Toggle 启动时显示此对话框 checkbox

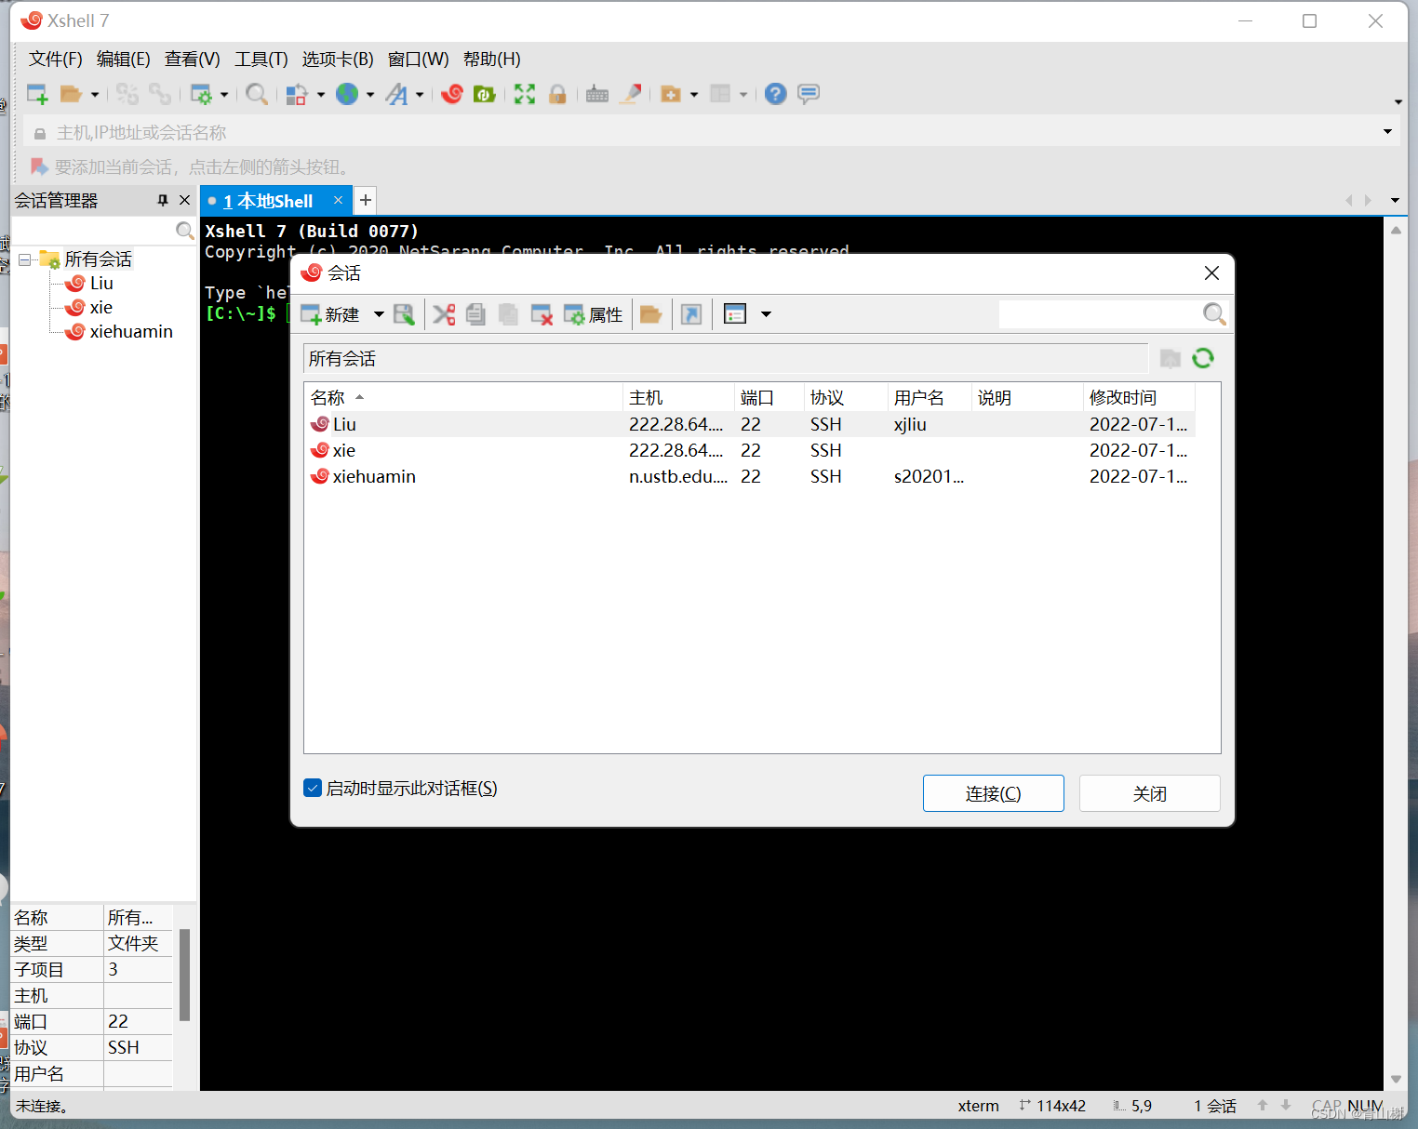click(x=313, y=788)
